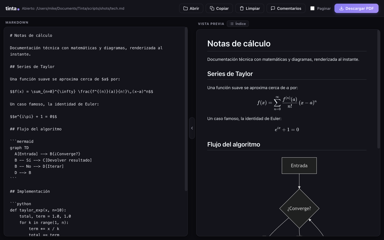Click the 'Documentación técnica' paragraph in preview

[x=283, y=59]
